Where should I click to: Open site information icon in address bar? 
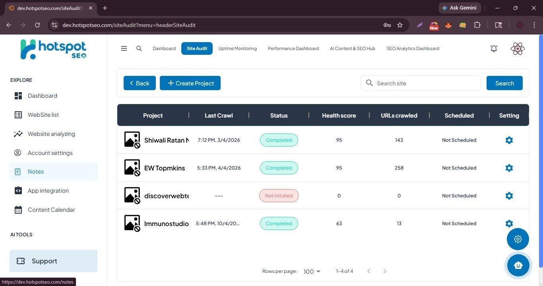pyautogui.click(x=54, y=25)
